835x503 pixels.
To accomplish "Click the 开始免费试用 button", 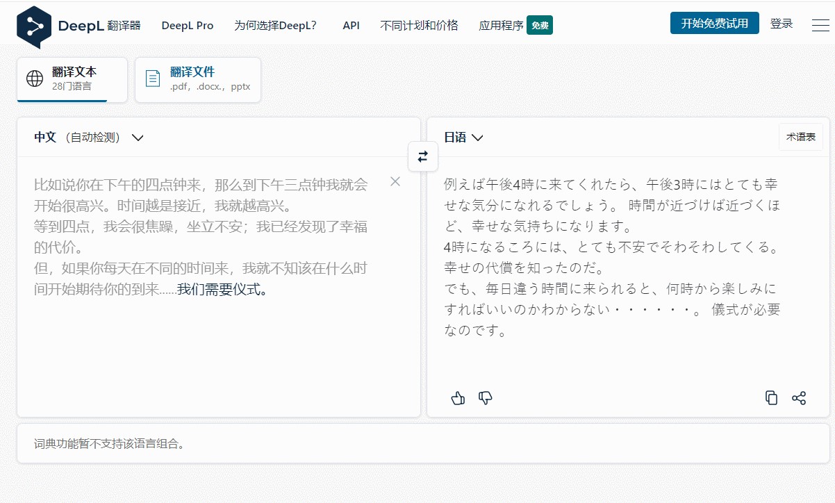I will coord(714,24).
